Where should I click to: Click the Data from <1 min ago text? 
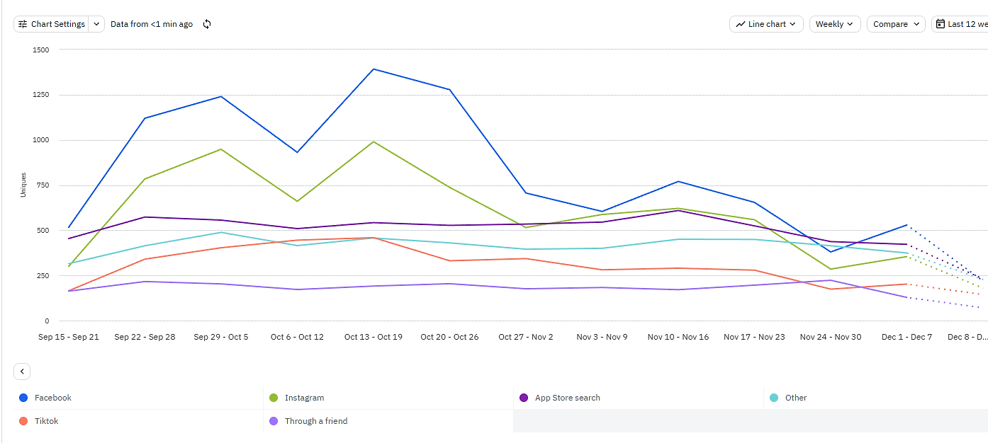click(x=152, y=24)
